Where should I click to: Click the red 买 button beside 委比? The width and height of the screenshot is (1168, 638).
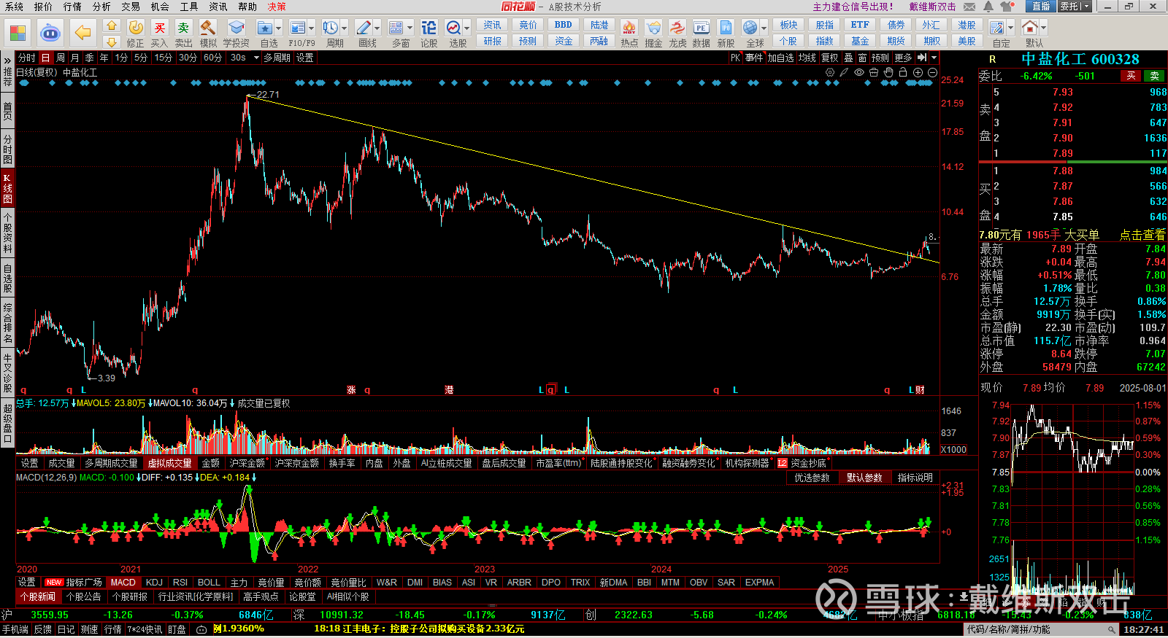(x=1131, y=76)
